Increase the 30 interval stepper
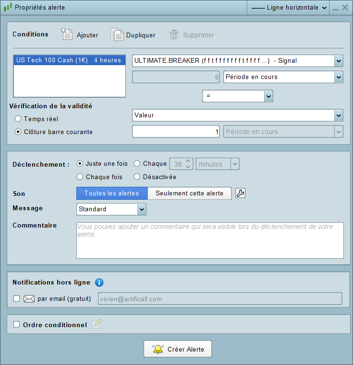353x365 pixels. [x=188, y=161]
